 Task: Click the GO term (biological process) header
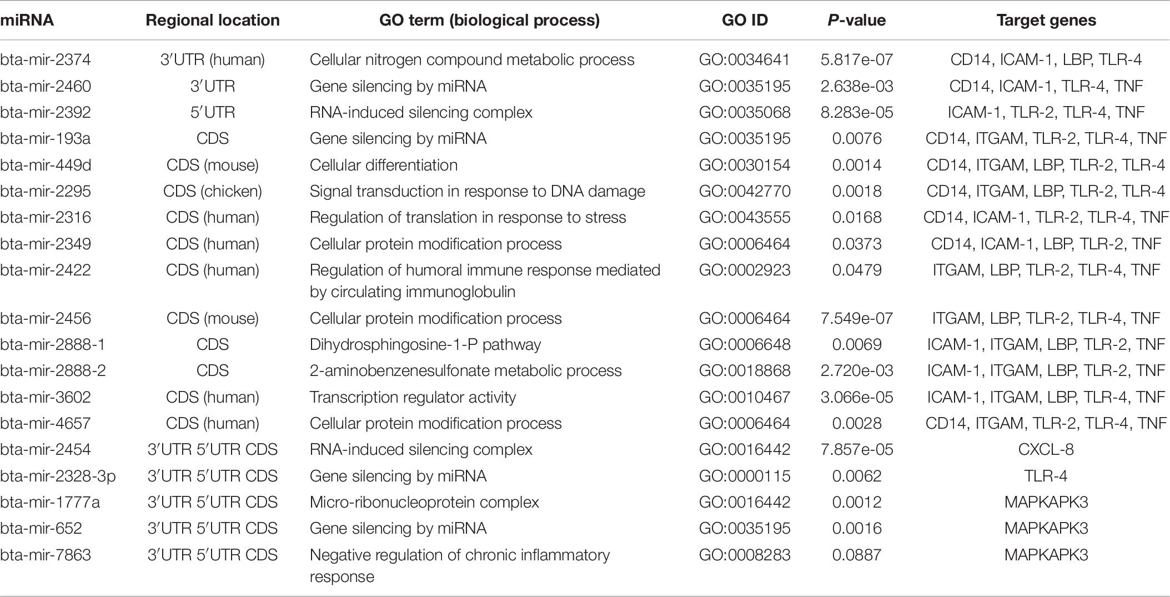coord(489,21)
